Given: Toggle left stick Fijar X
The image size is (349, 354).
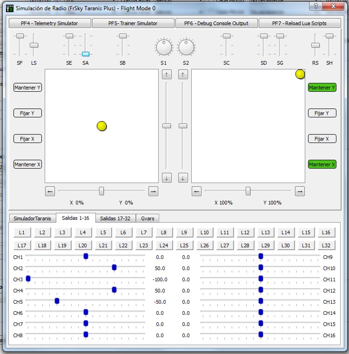Looking at the screenshot, I should [27, 139].
